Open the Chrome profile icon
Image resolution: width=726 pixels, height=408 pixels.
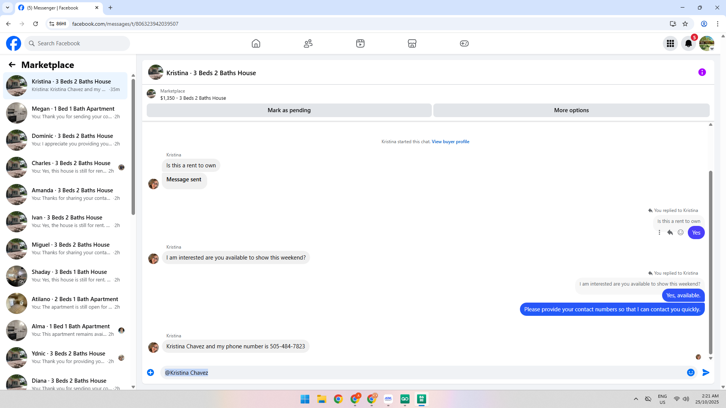pyautogui.click(x=704, y=24)
